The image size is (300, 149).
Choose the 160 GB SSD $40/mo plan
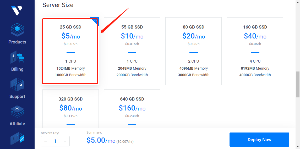point(255,51)
